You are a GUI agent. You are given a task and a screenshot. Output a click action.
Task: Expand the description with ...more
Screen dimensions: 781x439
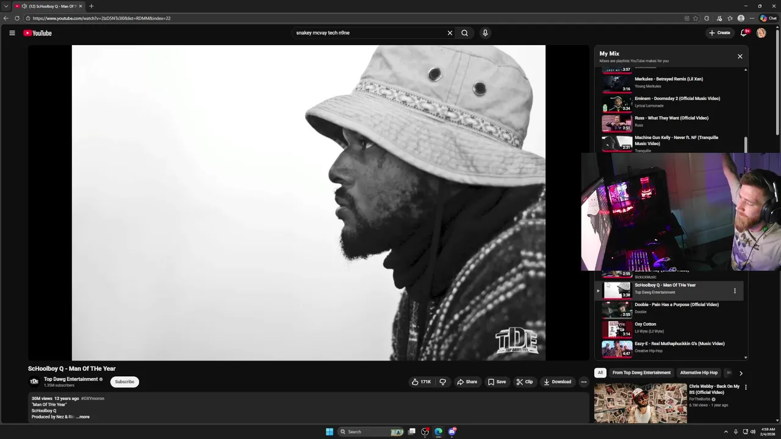tap(82, 417)
